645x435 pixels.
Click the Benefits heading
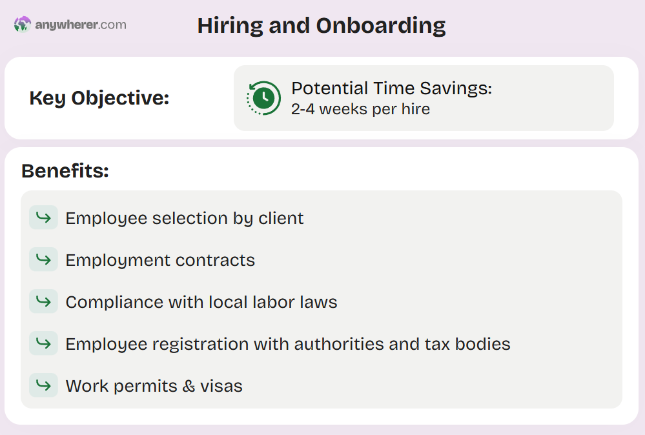[x=65, y=170]
